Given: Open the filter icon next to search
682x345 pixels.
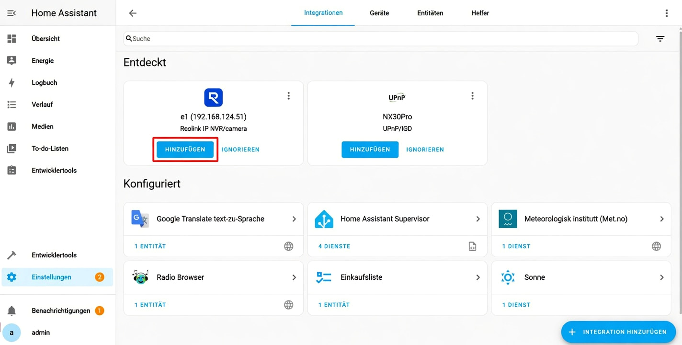Looking at the screenshot, I should (x=660, y=39).
